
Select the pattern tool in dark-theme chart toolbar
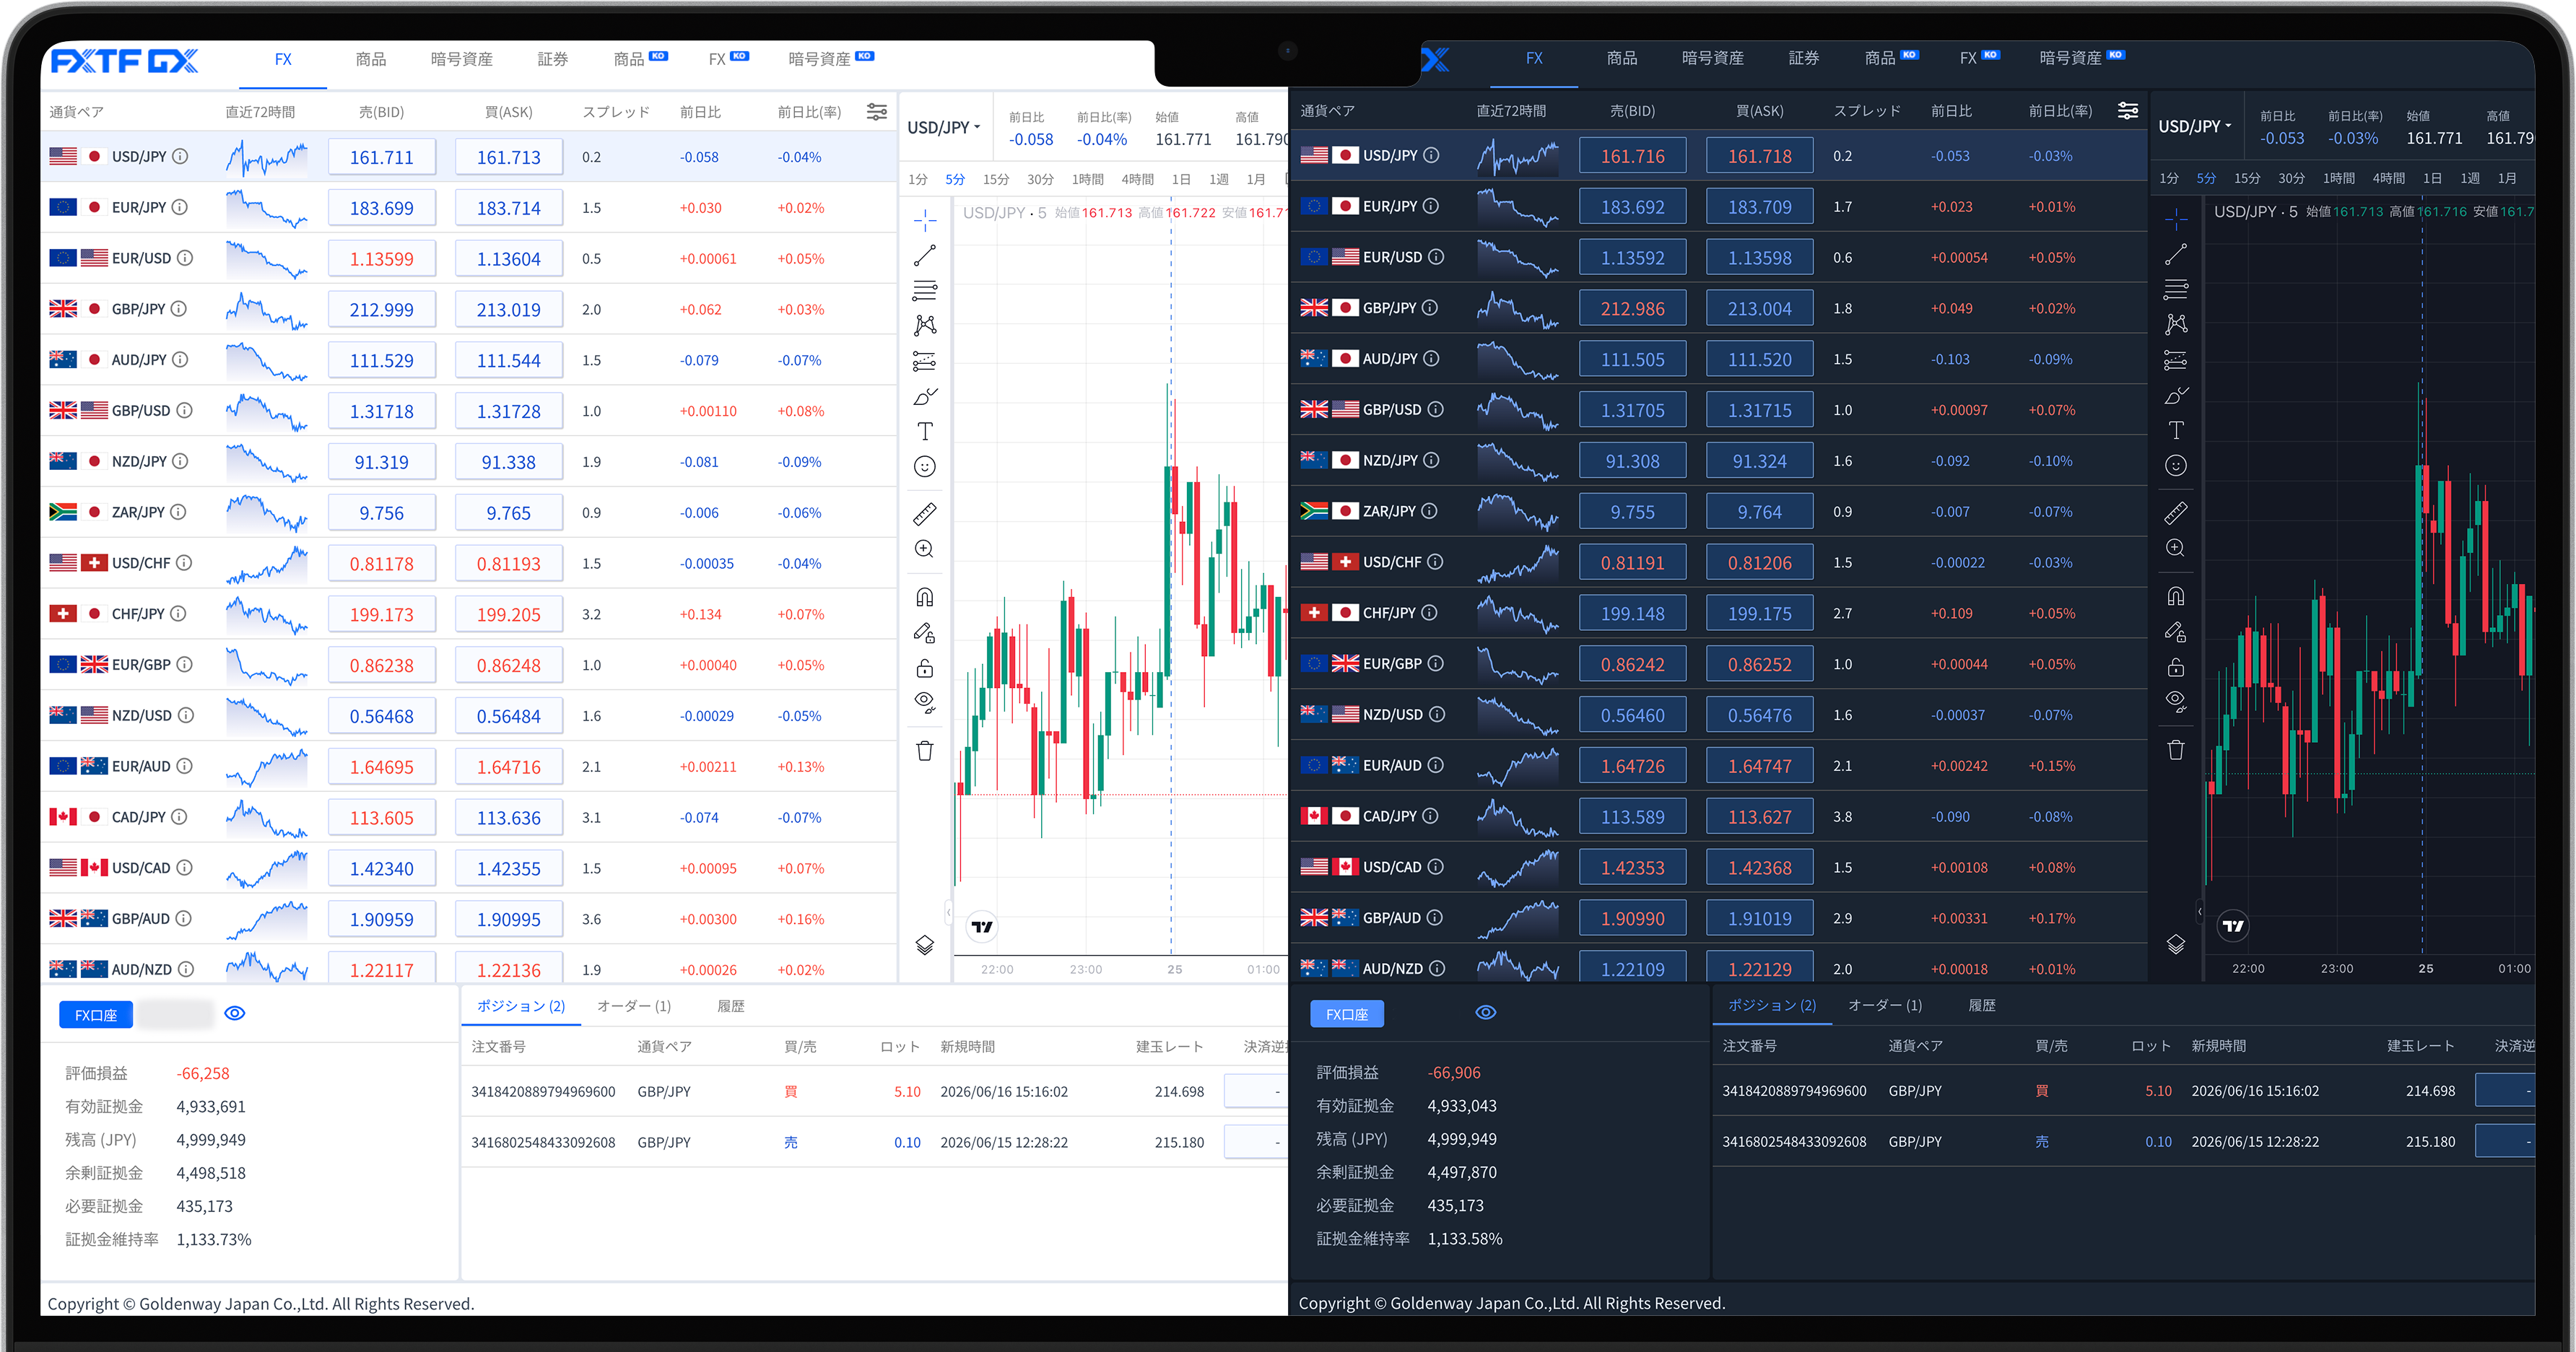pos(2176,324)
